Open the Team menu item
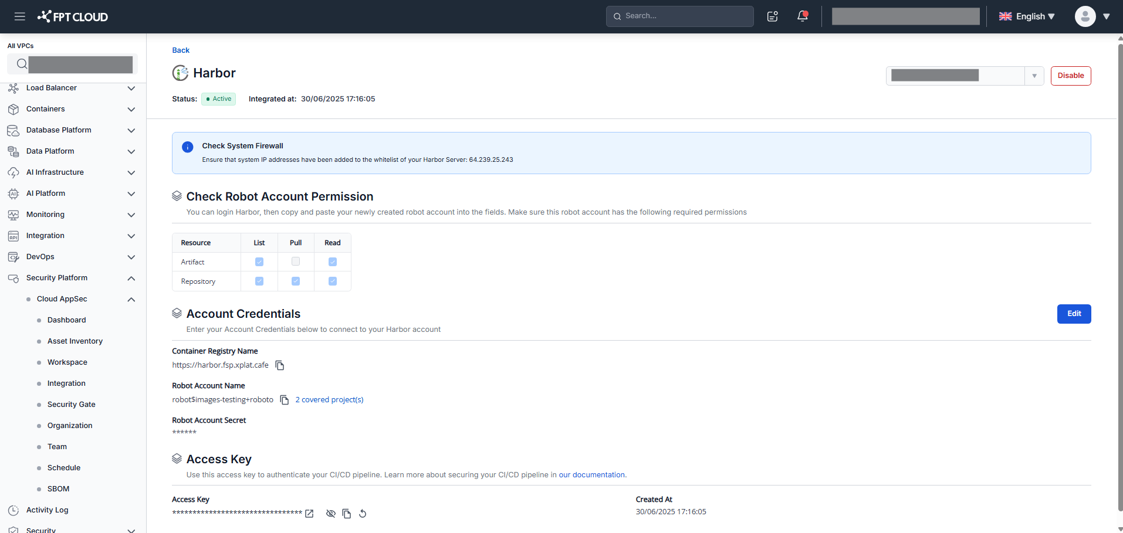This screenshot has width=1123, height=533. (57, 447)
